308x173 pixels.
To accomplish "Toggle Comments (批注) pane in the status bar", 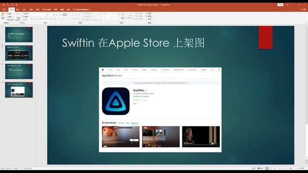I will pyautogui.click(x=260, y=168).
